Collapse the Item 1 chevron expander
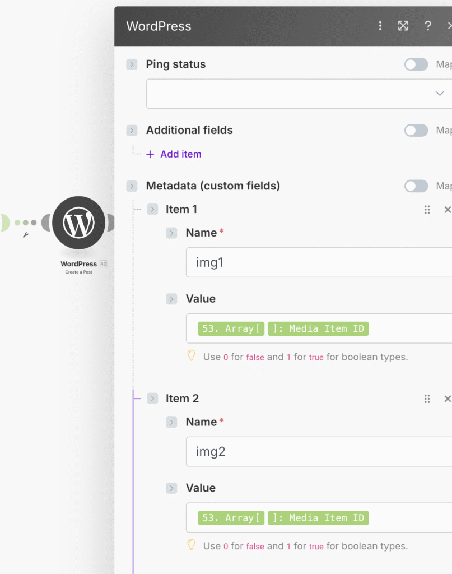Image resolution: width=452 pixels, height=574 pixels. coord(152,210)
